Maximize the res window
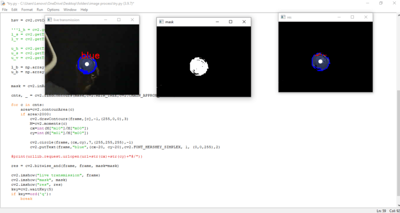 coord(352,17)
